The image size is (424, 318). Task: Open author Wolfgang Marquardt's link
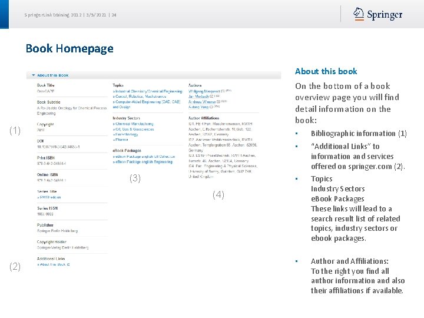click(x=204, y=91)
